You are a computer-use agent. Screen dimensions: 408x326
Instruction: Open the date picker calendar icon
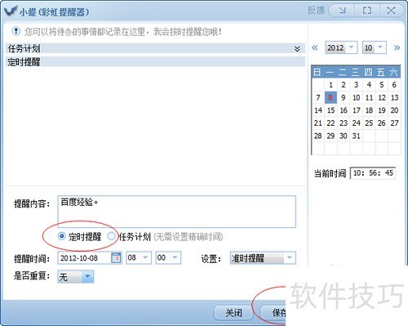coord(116,257)
